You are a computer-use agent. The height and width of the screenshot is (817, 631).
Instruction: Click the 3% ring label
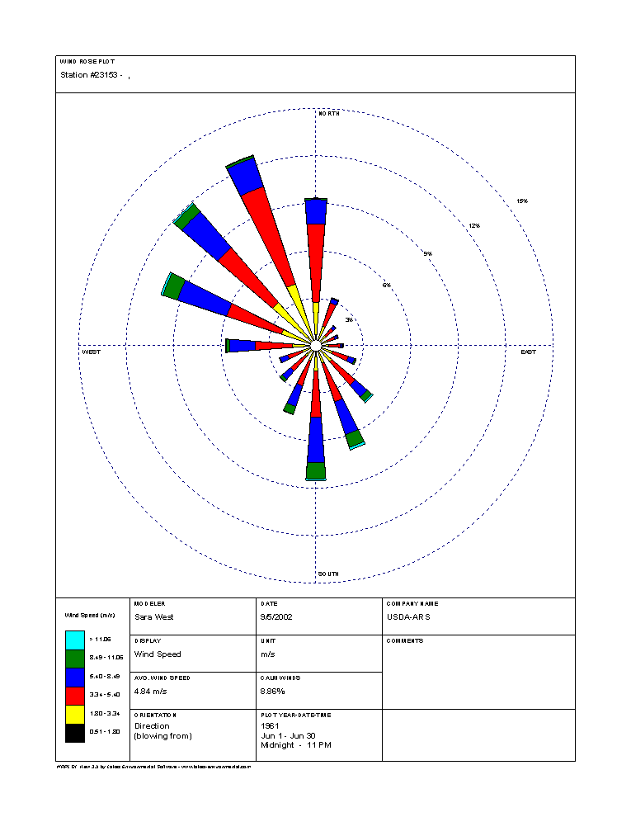(x=350, y=320)
